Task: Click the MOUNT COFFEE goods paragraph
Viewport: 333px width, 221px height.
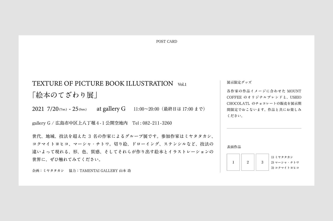Action: tap(264, 104)
